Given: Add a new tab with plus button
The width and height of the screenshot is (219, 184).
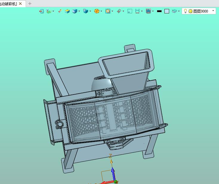Looking at the screenshot, I should (30, 4).
